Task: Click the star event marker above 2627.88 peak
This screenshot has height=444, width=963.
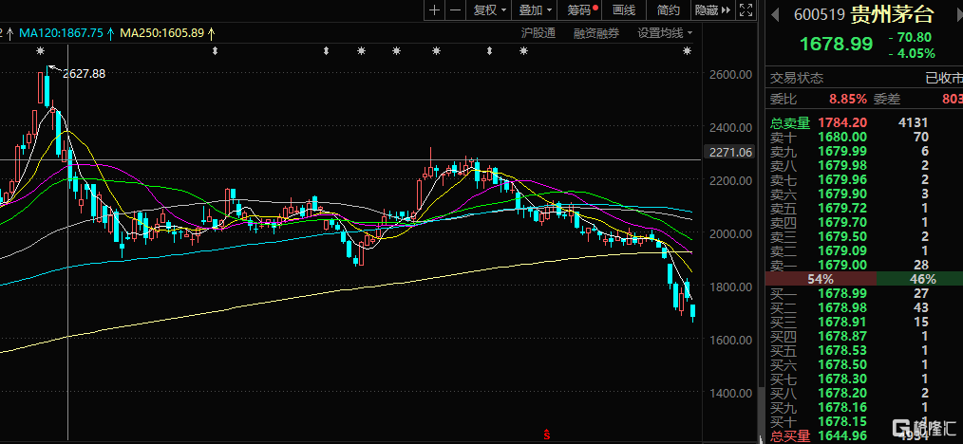Action: coord(41,51)
